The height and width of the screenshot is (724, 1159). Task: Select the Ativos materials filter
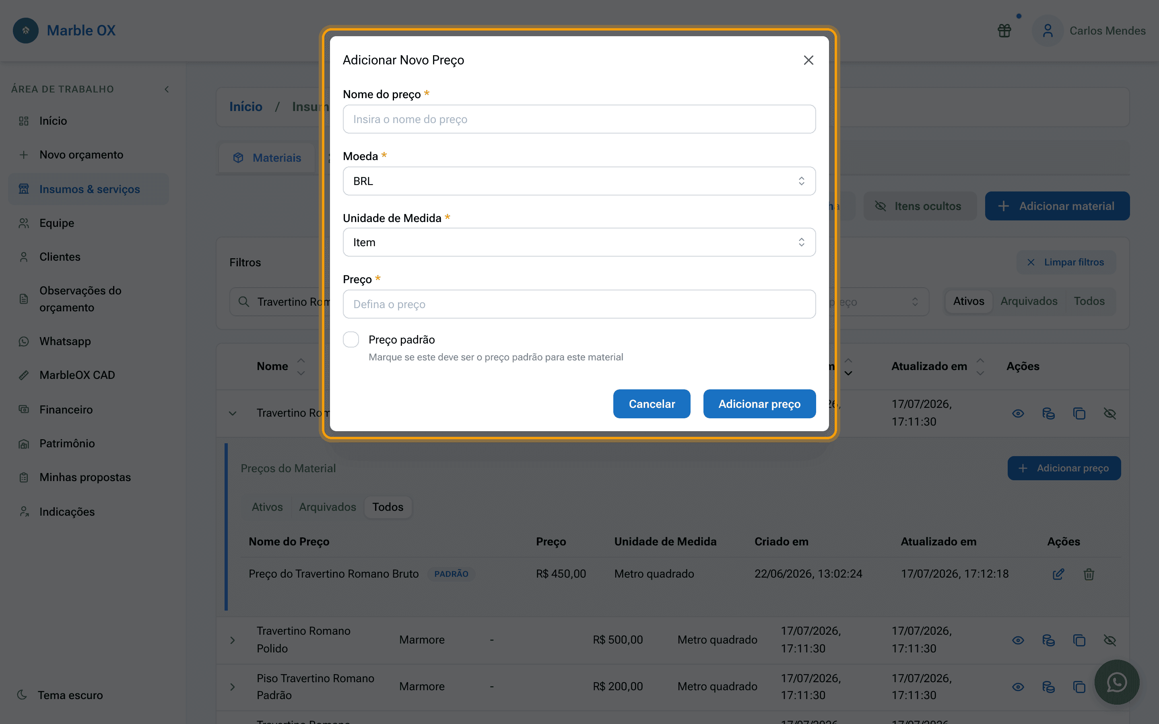[968, 301]
